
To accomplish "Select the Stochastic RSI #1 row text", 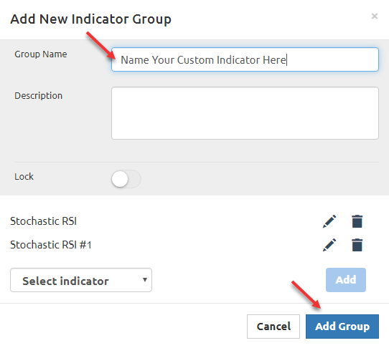I will point(51,245).
